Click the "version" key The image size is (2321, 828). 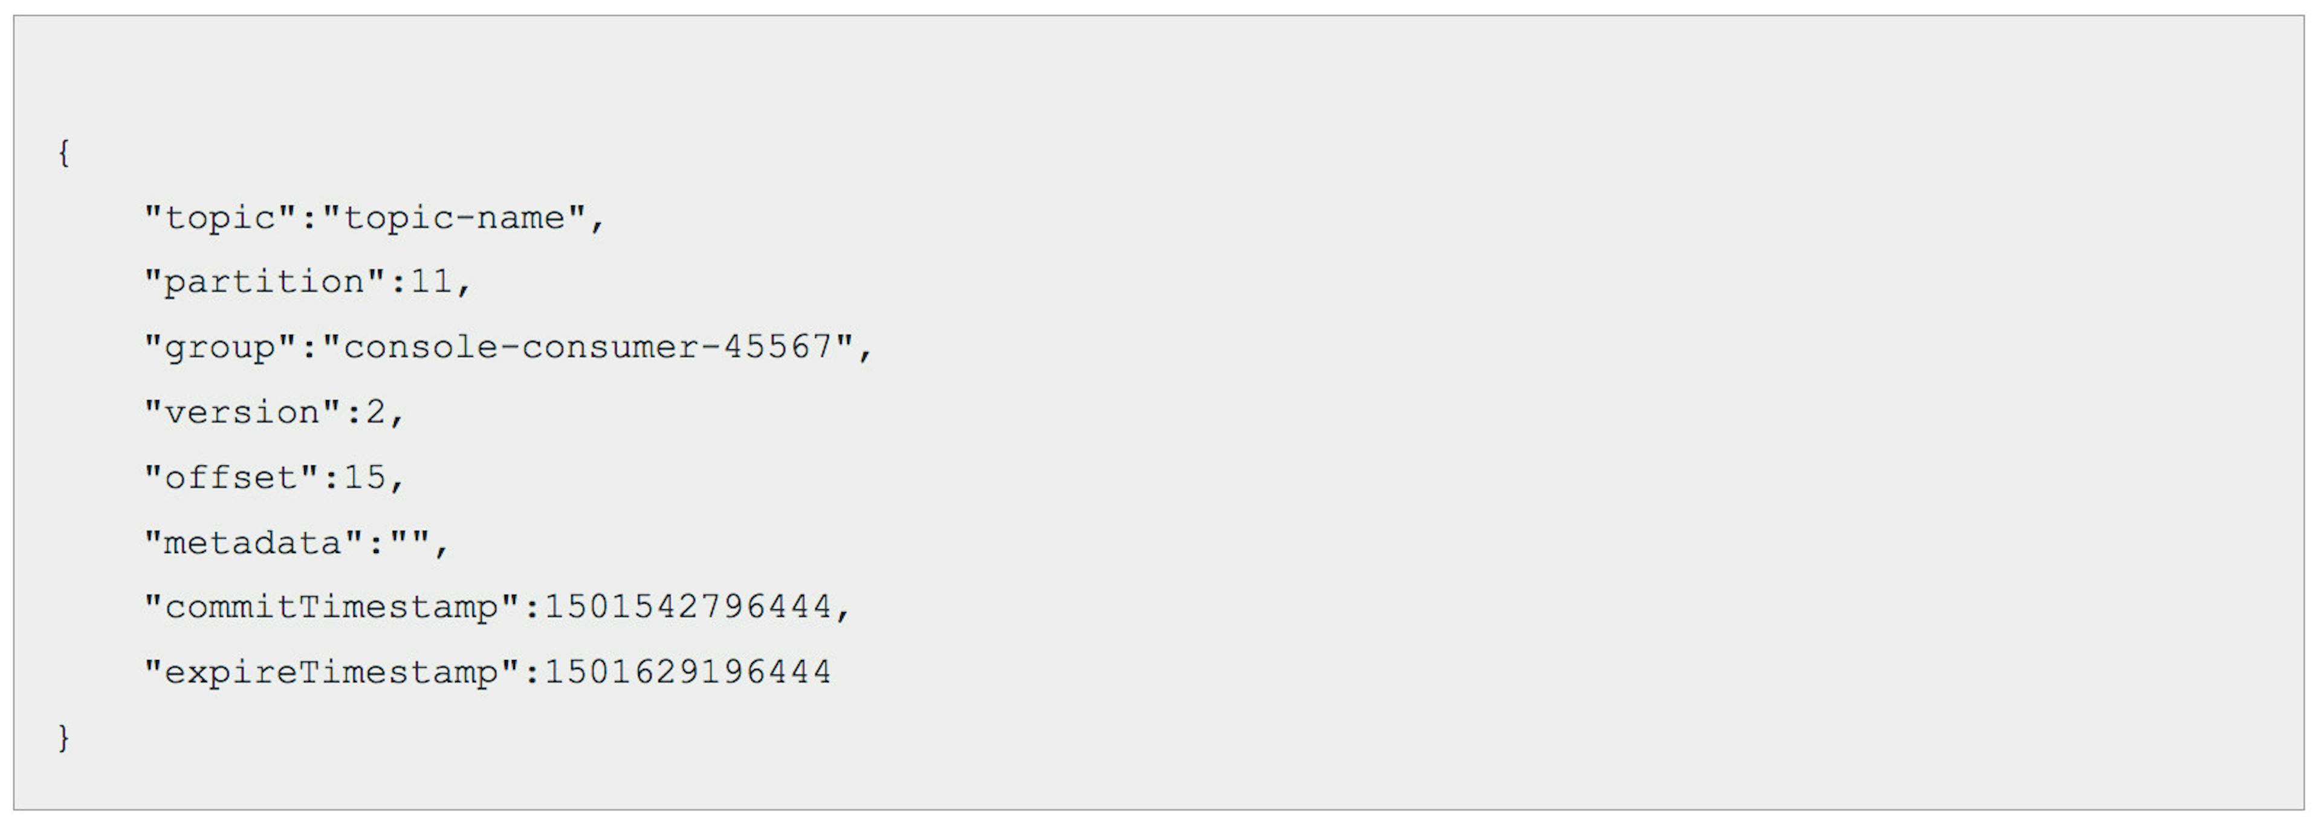pyautogui.click(x=242, y=412)
